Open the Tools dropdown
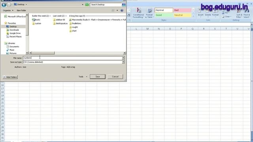The image size is (253, 142). coord(83,77)
